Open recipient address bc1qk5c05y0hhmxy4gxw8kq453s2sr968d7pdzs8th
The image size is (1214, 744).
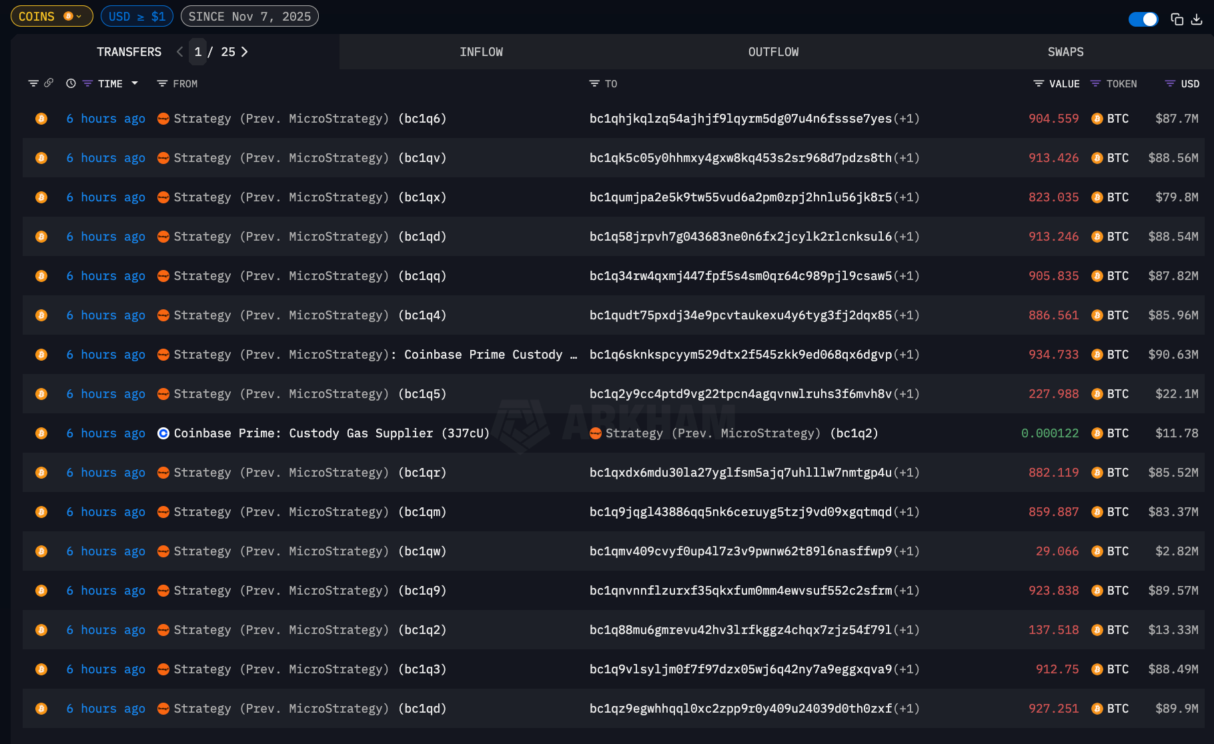[740, 158]
